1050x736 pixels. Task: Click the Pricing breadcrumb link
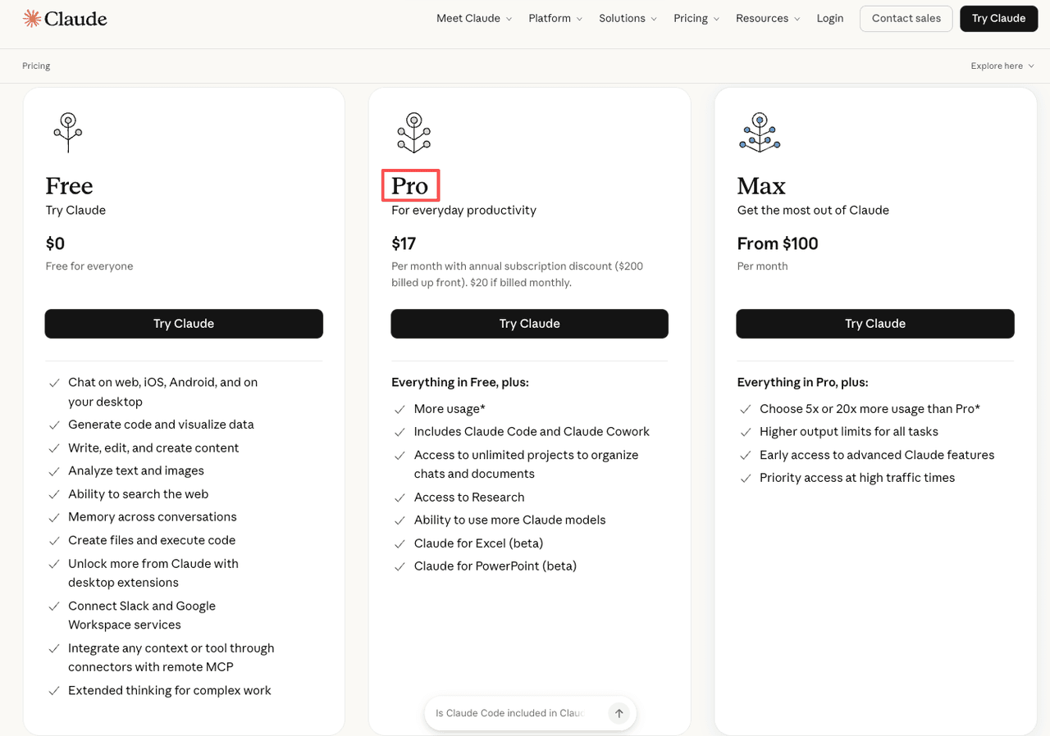(x=36, y=66)
